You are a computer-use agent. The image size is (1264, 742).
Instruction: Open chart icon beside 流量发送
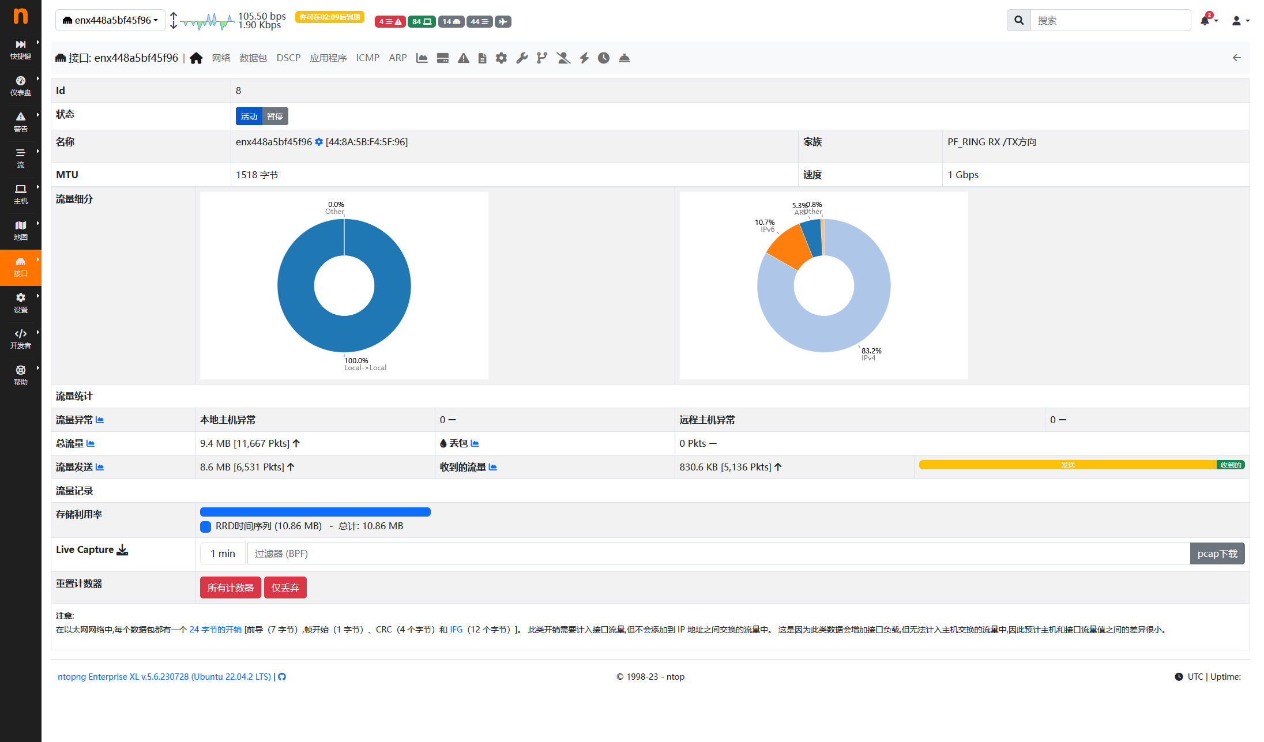pos(100,467)
